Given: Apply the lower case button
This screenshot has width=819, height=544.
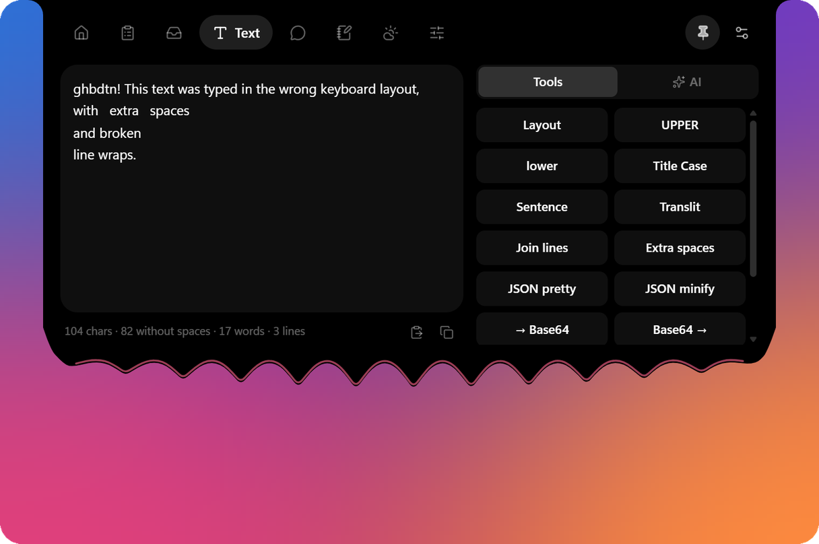Looking at the screenshot, I should 542,166.
